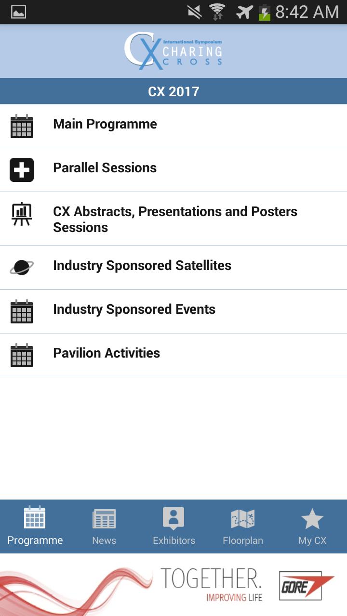The width and height of the screenshot is (347, 616).
Task: Tap the Floorplan map icon
Action: coord(243,519)
